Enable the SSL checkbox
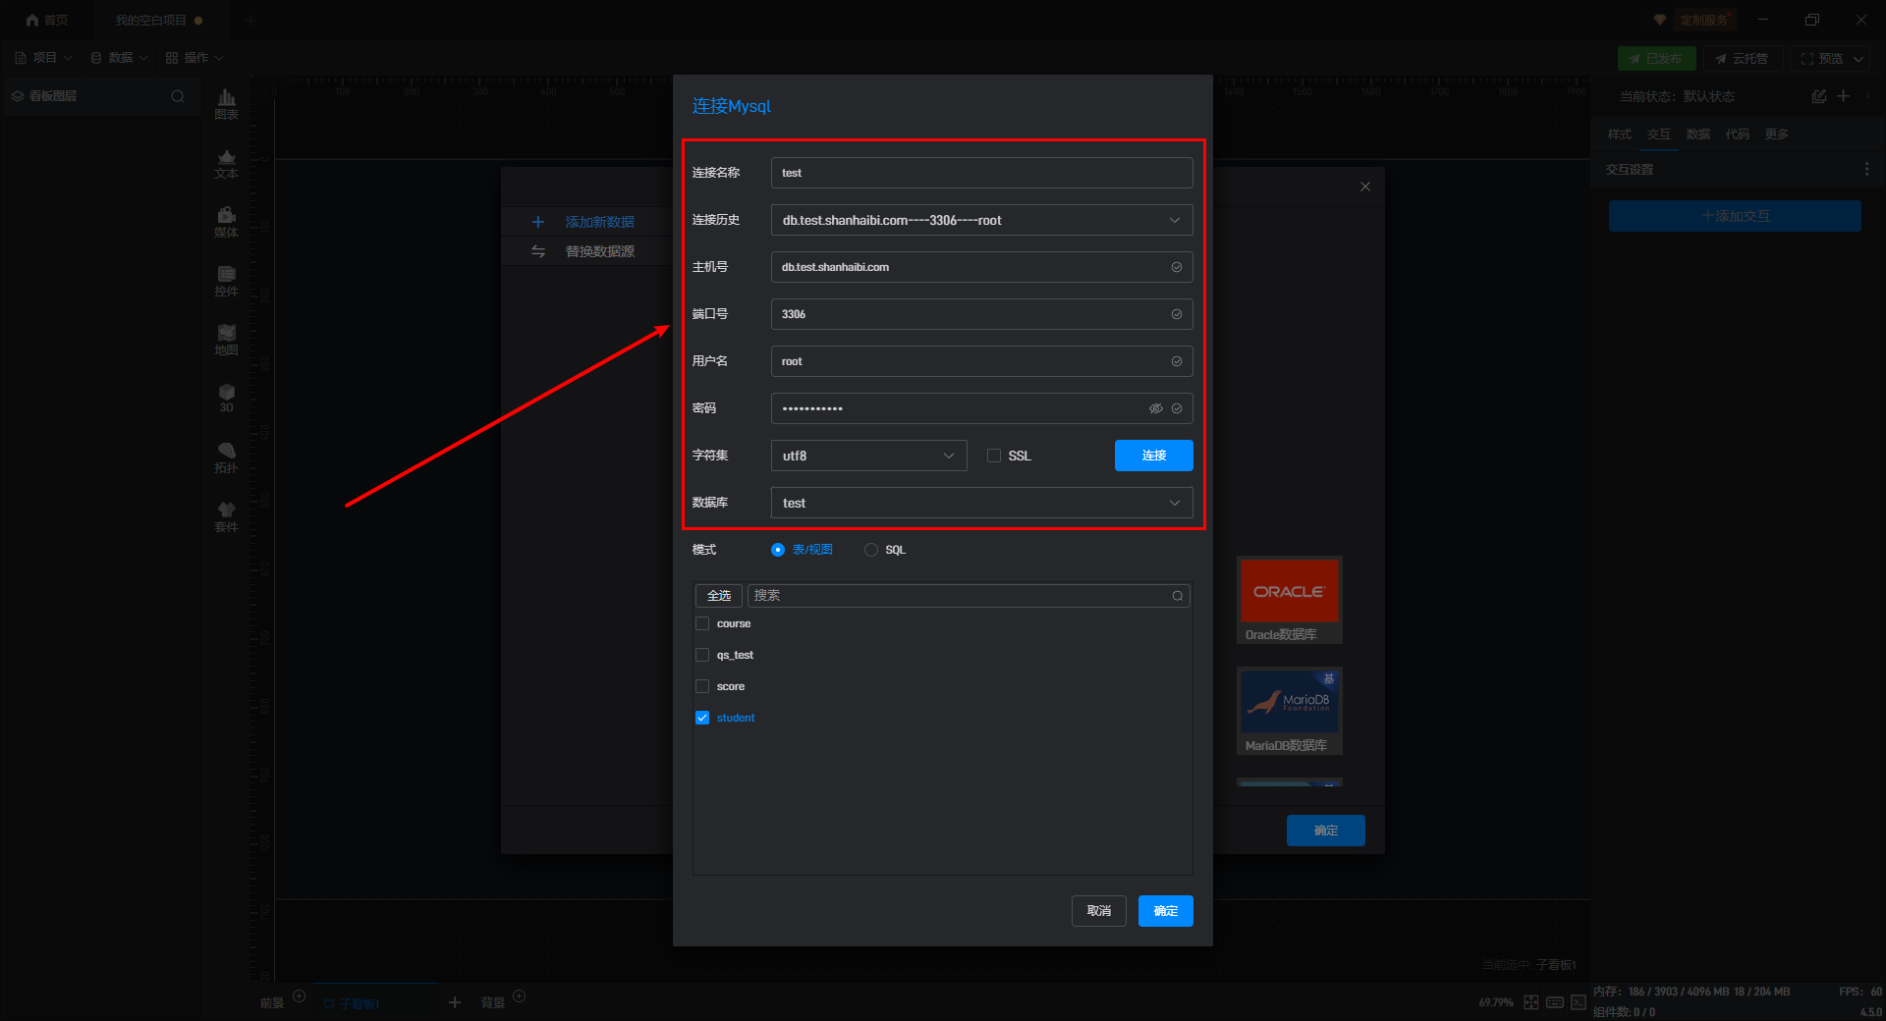 pos(994,456)
